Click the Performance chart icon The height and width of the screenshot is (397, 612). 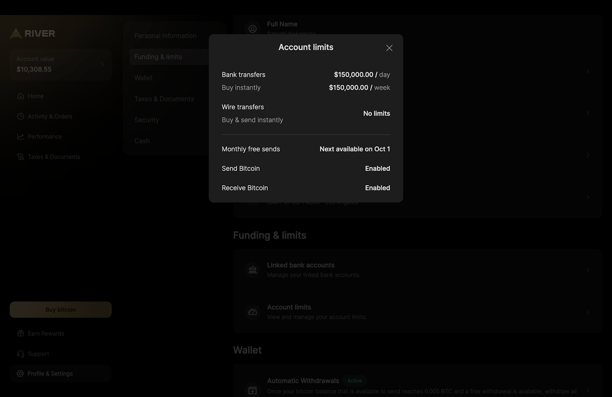pyautogui.click(x=21, y=137)
